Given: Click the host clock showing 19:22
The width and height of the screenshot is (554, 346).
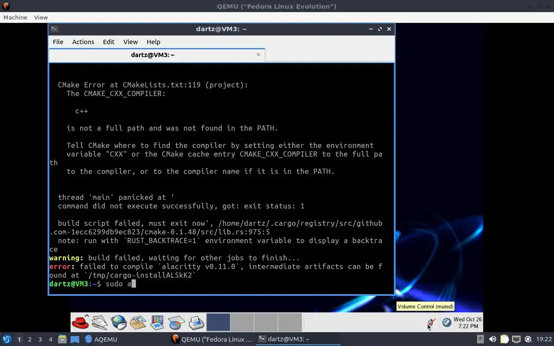Looking at the screenshot, I should [x=544, y=339].
